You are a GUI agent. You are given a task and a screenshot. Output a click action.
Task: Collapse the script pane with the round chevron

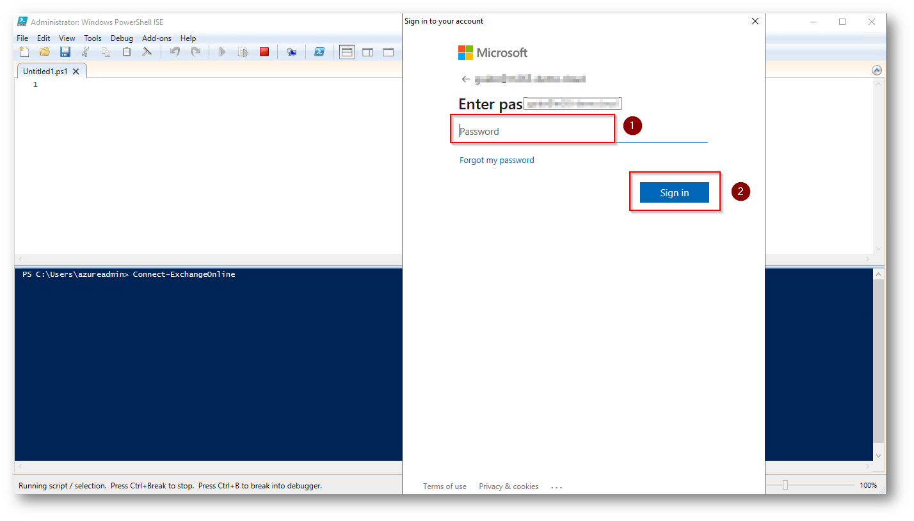coord(877,70)
